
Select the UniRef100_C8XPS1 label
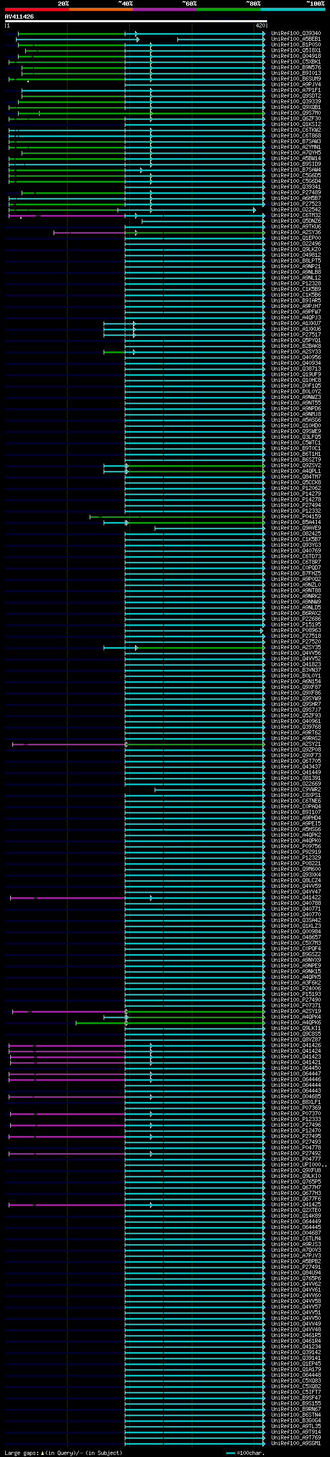(296, 795)
